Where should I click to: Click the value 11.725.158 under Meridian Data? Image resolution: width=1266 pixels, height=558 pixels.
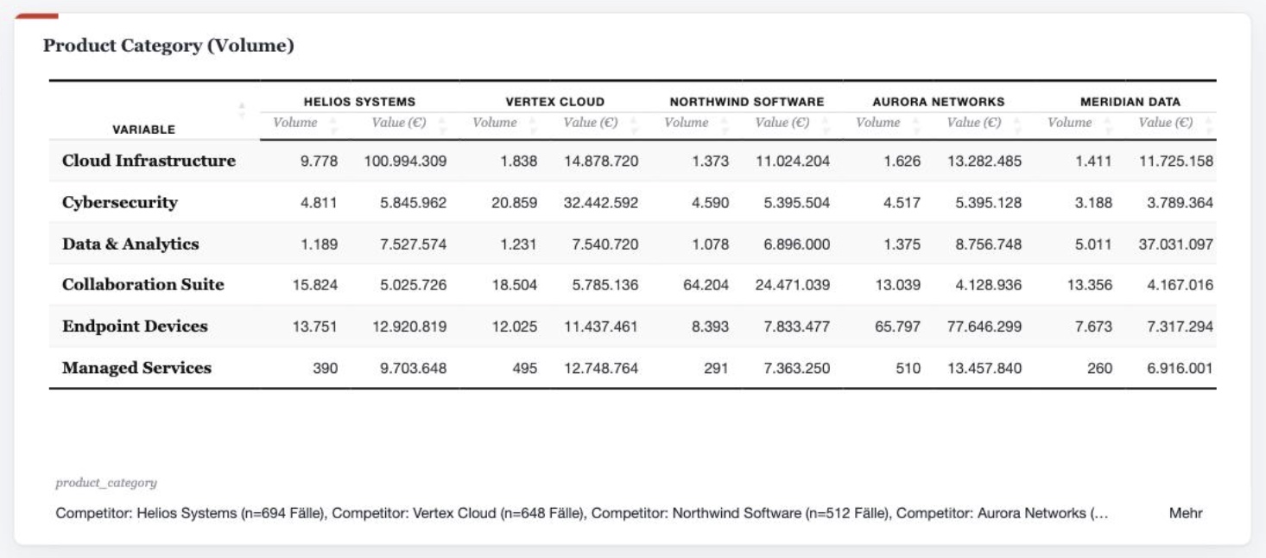(1176, 161)
